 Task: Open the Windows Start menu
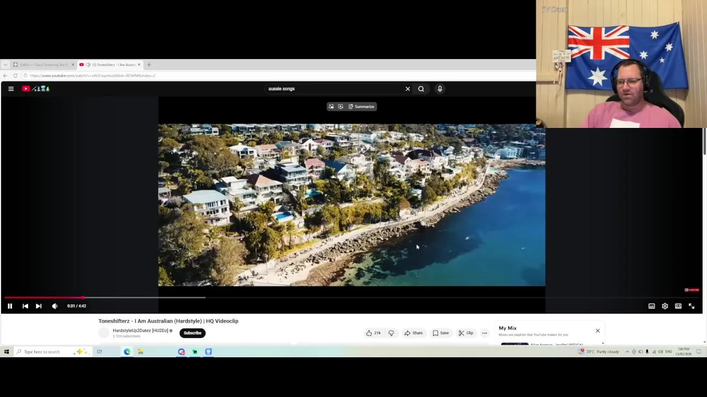(x=6, y=352)
